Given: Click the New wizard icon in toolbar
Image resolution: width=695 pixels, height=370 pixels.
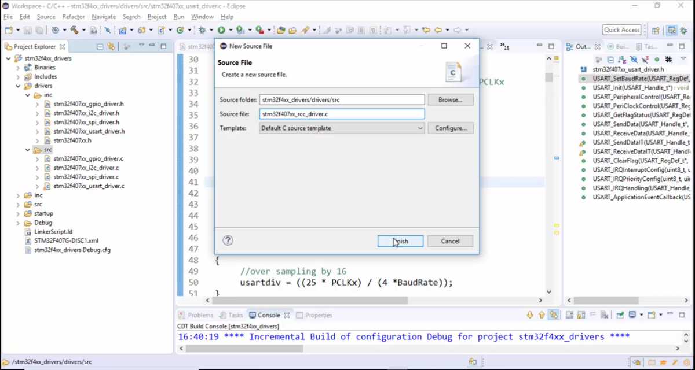Looking at the screenshot, I should (9, 30).
